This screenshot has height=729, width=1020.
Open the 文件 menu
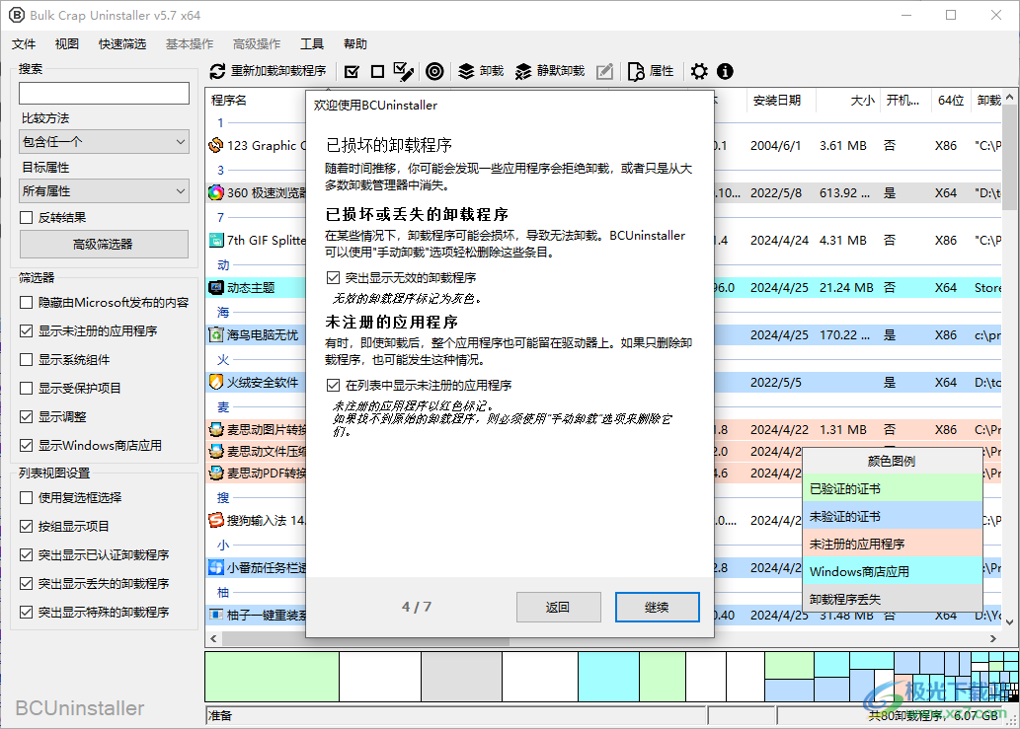(24, 44)
